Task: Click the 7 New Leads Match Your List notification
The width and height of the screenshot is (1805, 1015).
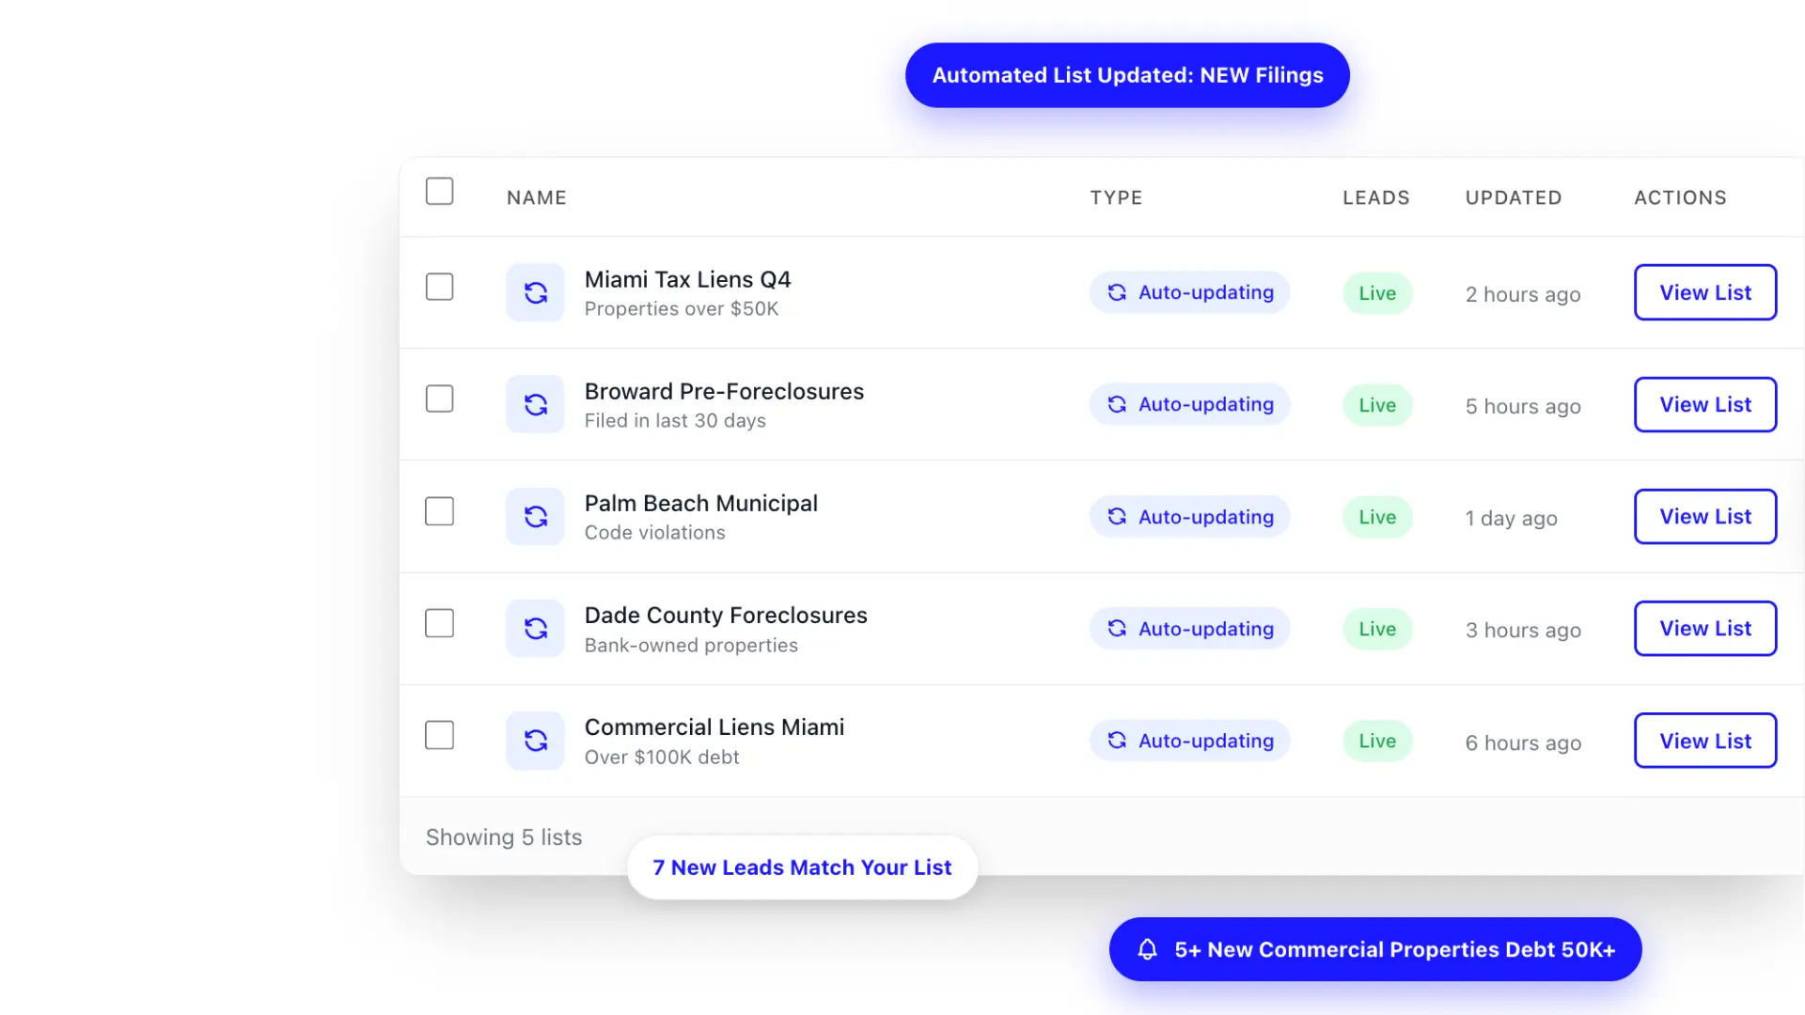Action: (x=801, y=867)
